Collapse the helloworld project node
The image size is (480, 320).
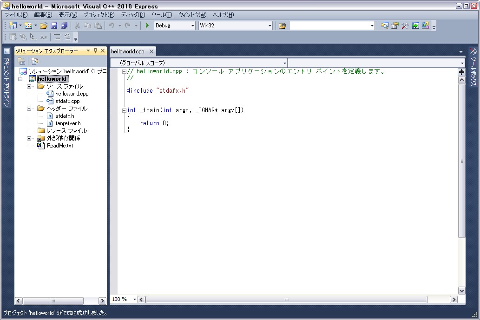click(20, 79)
